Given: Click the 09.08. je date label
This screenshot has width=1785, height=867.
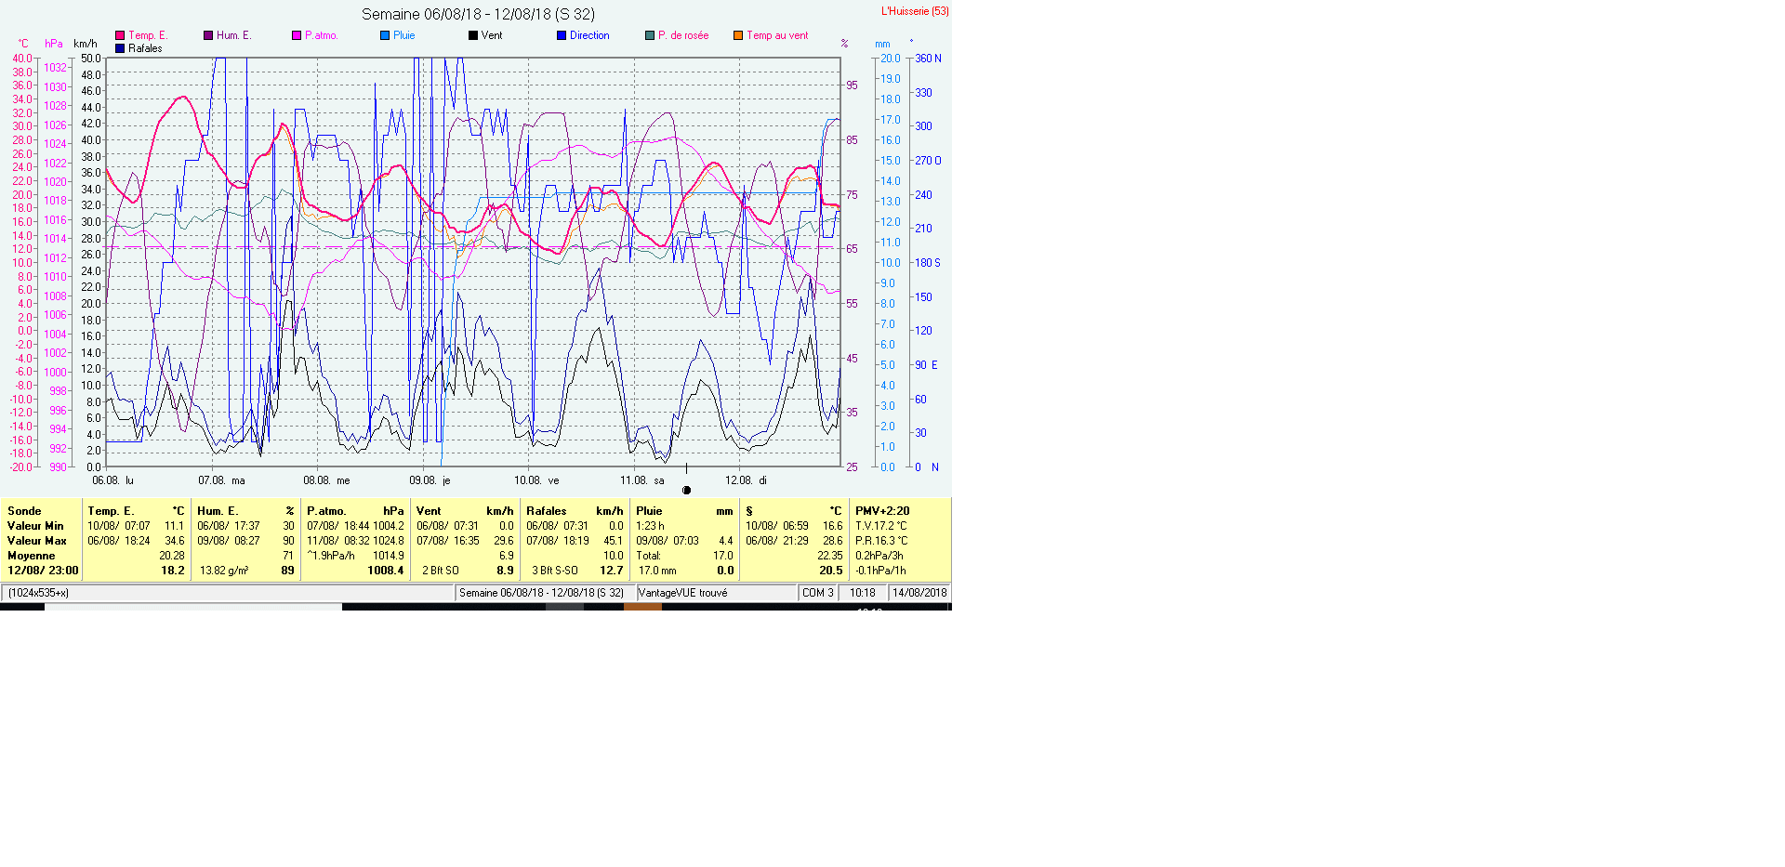Looking at the screenshot, I should point(430,480).
